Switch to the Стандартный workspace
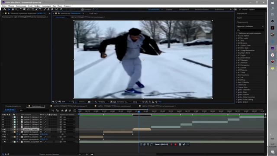Viewport: 277px width, 156px height. 184,10
